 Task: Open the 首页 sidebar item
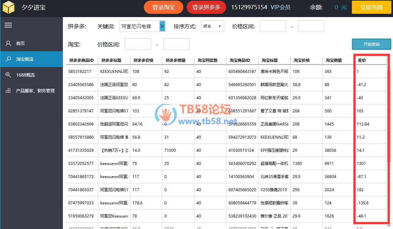click(x=31, y=43)
